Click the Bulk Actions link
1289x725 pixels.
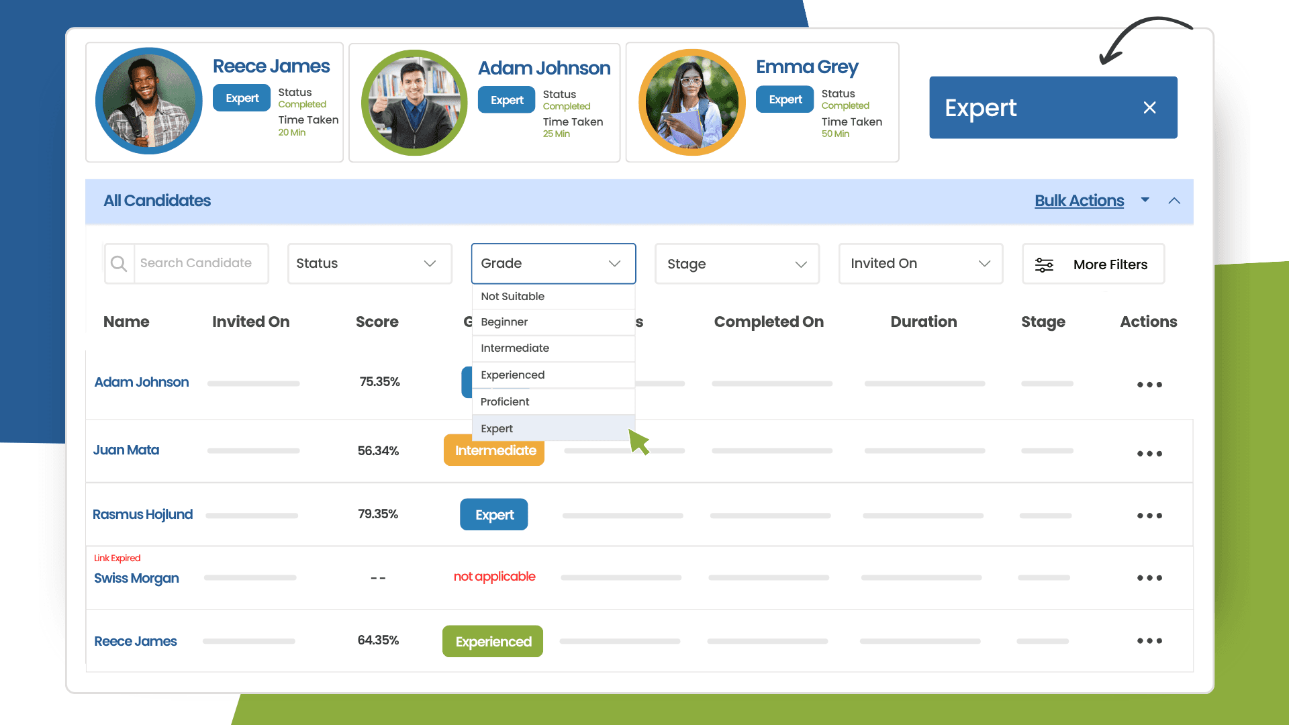pos(1079,201)
